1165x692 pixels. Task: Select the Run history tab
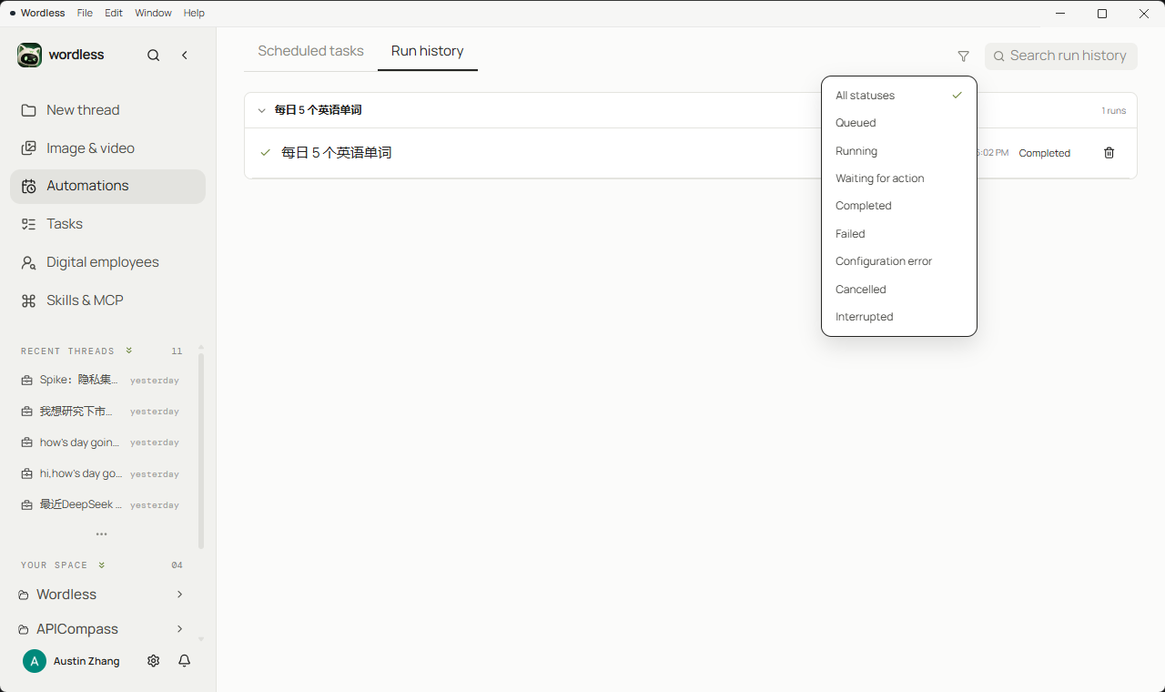click(428, 51)
